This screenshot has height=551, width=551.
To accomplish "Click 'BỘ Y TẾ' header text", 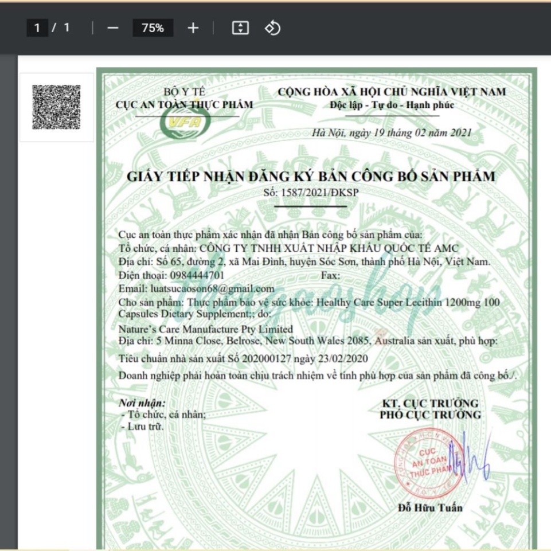I will (184, 92).
